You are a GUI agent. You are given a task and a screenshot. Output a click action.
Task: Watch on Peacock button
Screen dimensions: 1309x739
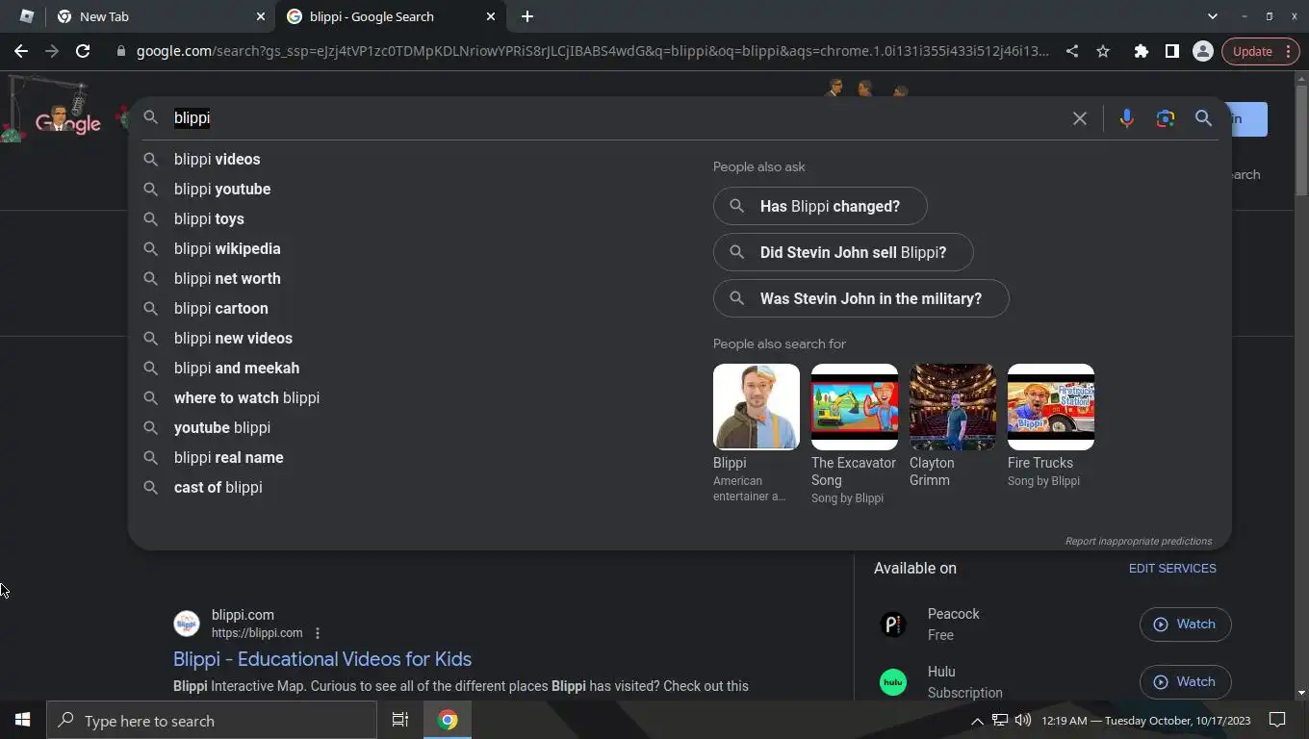(x=1186, y=624)
